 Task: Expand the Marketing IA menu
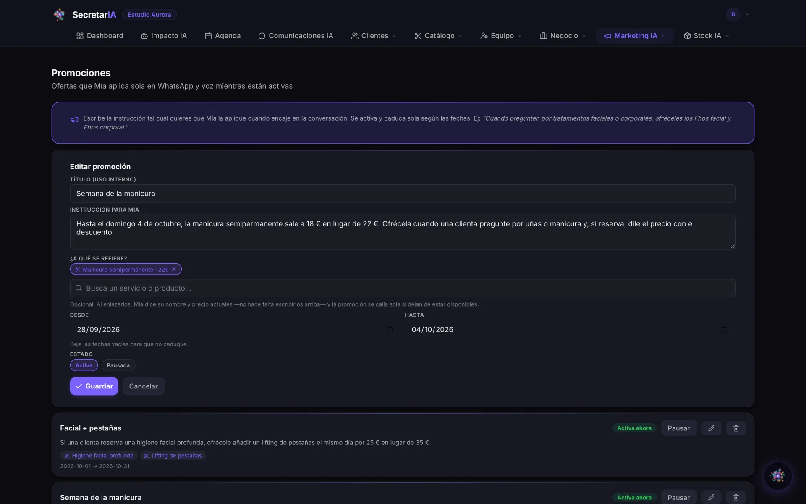[635, 36]
